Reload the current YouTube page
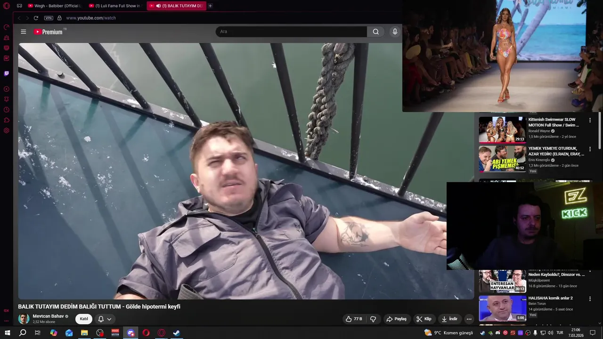The width and height of the screenshot is (603, 339). [36, 18]
